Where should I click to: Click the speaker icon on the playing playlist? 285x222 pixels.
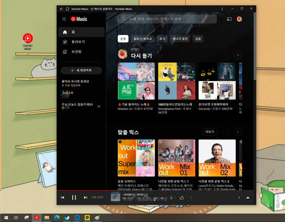click(99, 106)
